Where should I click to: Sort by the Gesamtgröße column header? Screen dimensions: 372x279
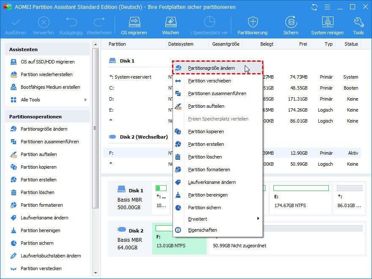[226, 44]
